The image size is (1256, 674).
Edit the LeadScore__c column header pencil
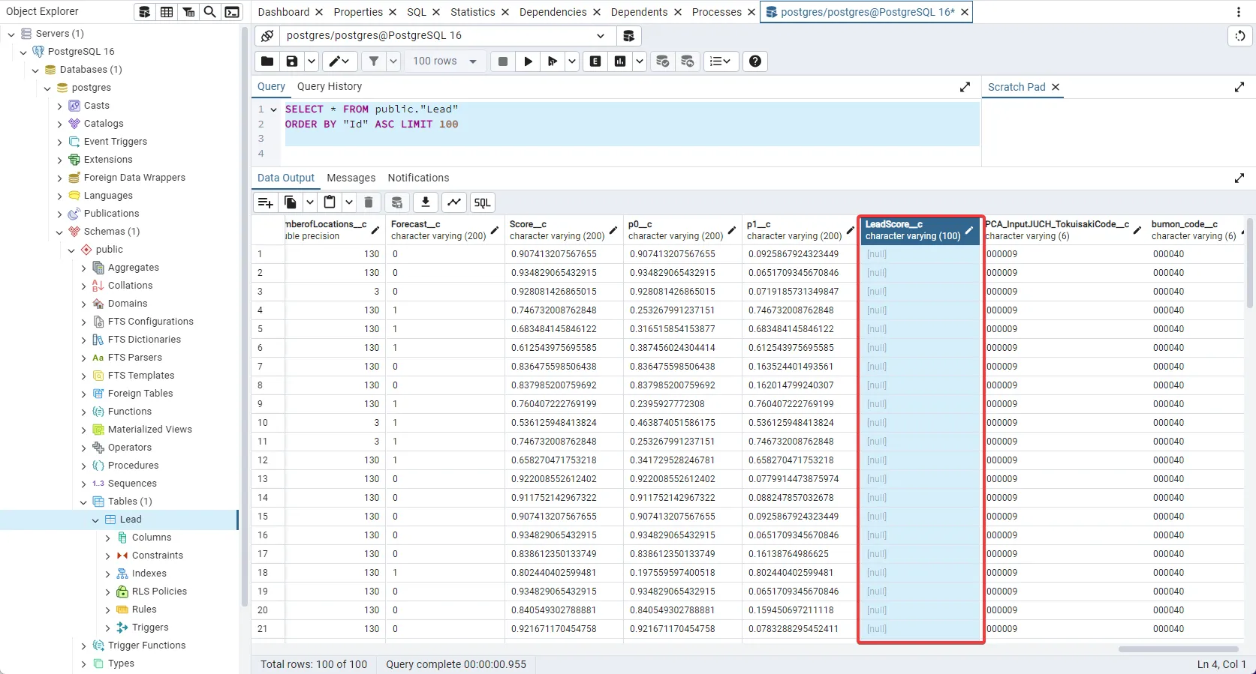(969, 230)
